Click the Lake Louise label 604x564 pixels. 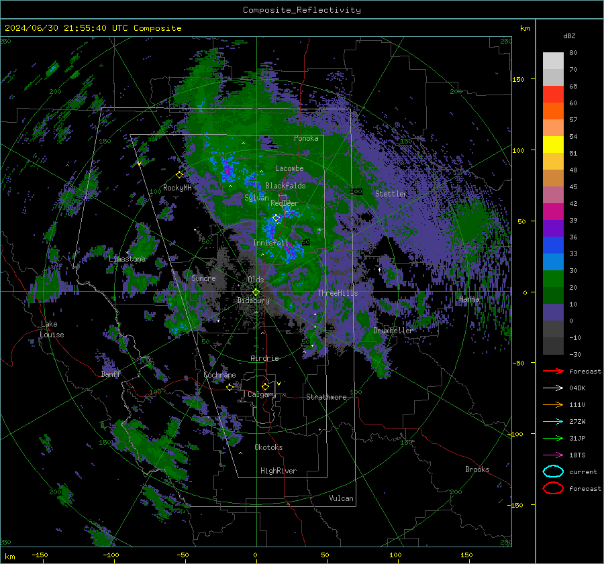[x=52, y=329]
